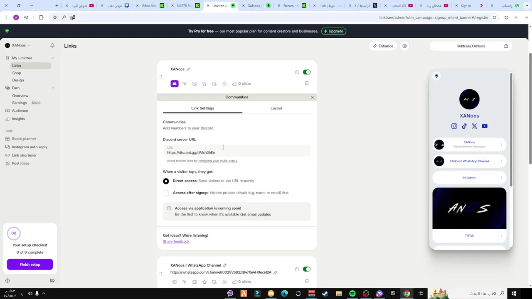Open help question mark icon bottom left

7,281
